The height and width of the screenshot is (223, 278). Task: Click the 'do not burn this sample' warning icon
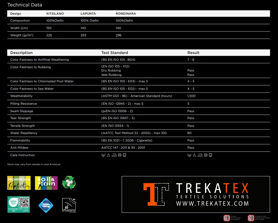pyautogui.click(x=227, y=218)
